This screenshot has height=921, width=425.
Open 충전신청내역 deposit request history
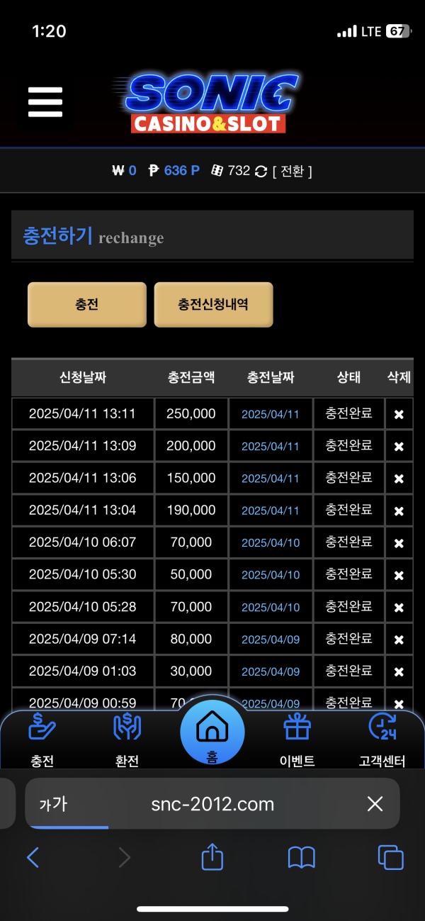point(213,304)
